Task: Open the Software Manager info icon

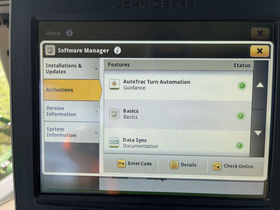Action: pos(117,50)
